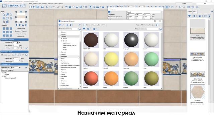Open the offset value dropdown
214x120 pixels.
(x=17, y=48)
